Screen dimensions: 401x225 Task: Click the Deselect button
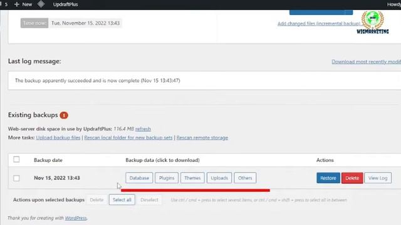pyautogui.click(x=149, y=200)
